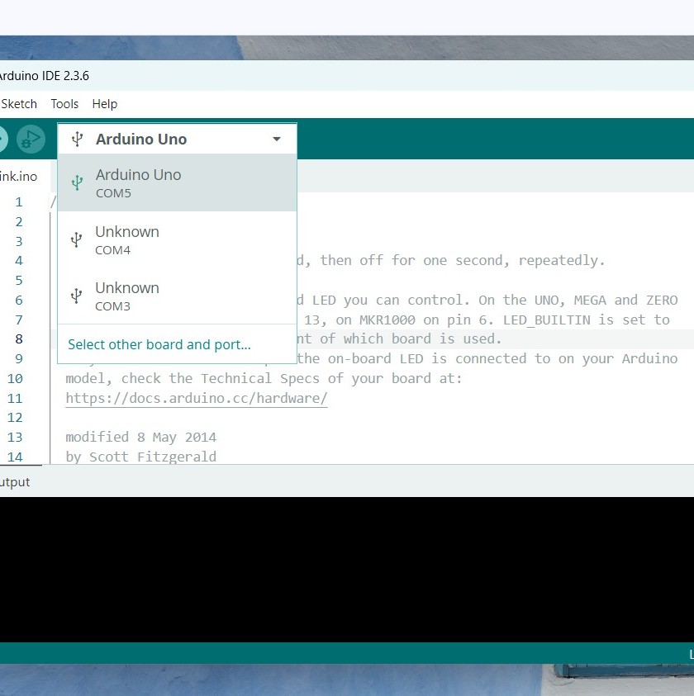Click the USB icon beside Unknown COM3
694x696 pixels.
[76, 296]
